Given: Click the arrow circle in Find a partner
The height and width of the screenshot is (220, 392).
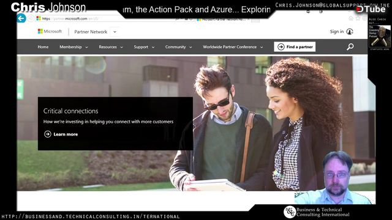Looking at the screenshot, I should (x=281, y=47).
